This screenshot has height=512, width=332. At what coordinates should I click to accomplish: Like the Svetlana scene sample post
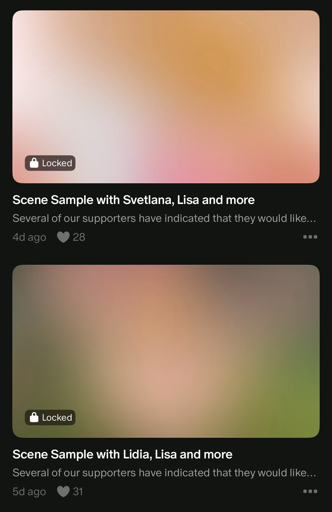[x=63, y=237]
